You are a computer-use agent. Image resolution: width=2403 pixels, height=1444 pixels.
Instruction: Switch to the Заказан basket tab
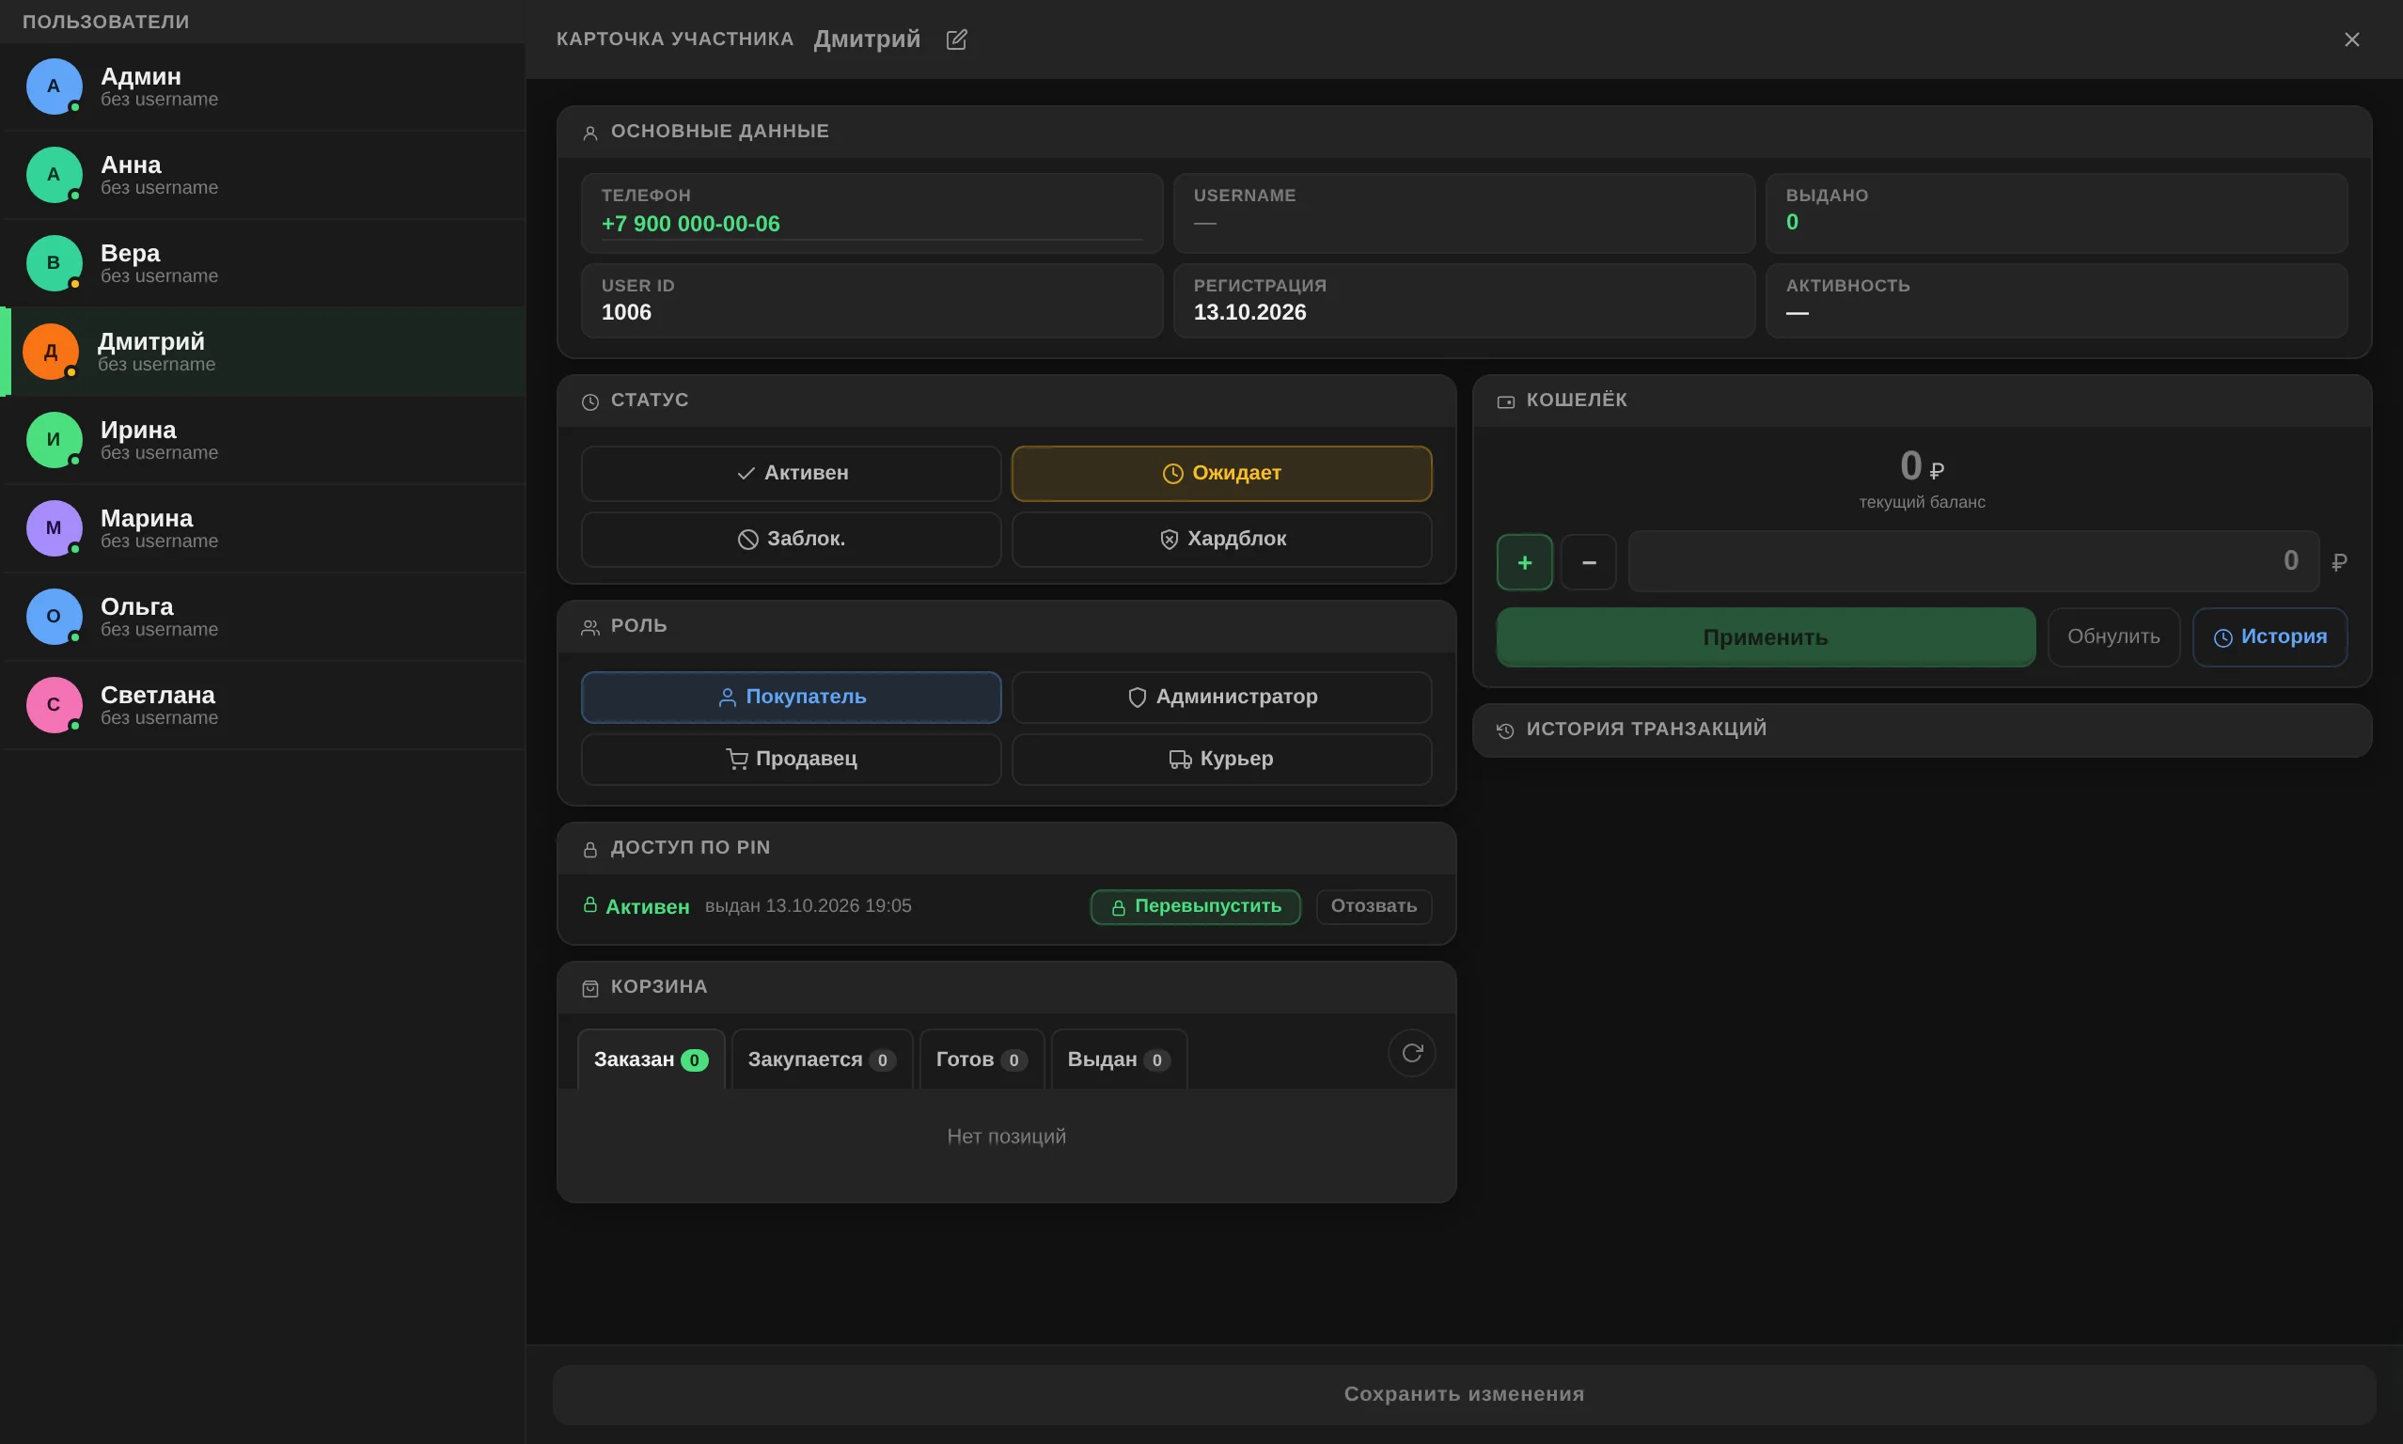point(651,1059)
